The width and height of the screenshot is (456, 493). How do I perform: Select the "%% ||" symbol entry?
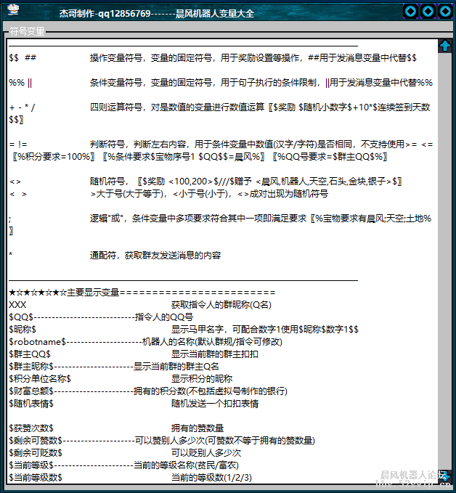(x=20, y=83)
